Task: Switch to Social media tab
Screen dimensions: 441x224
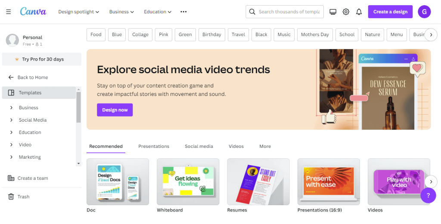Action: [199, 146]
